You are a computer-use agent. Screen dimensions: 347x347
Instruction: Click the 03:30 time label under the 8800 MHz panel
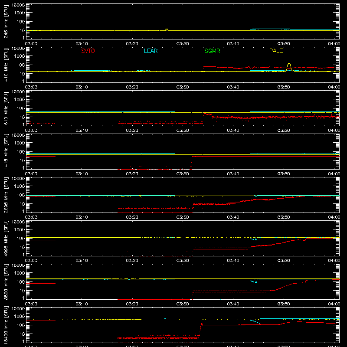(x=183, y=304)
